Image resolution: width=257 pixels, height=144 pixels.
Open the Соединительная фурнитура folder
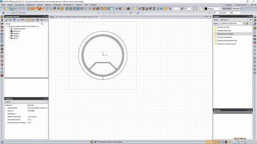click(x=227, y=40)
